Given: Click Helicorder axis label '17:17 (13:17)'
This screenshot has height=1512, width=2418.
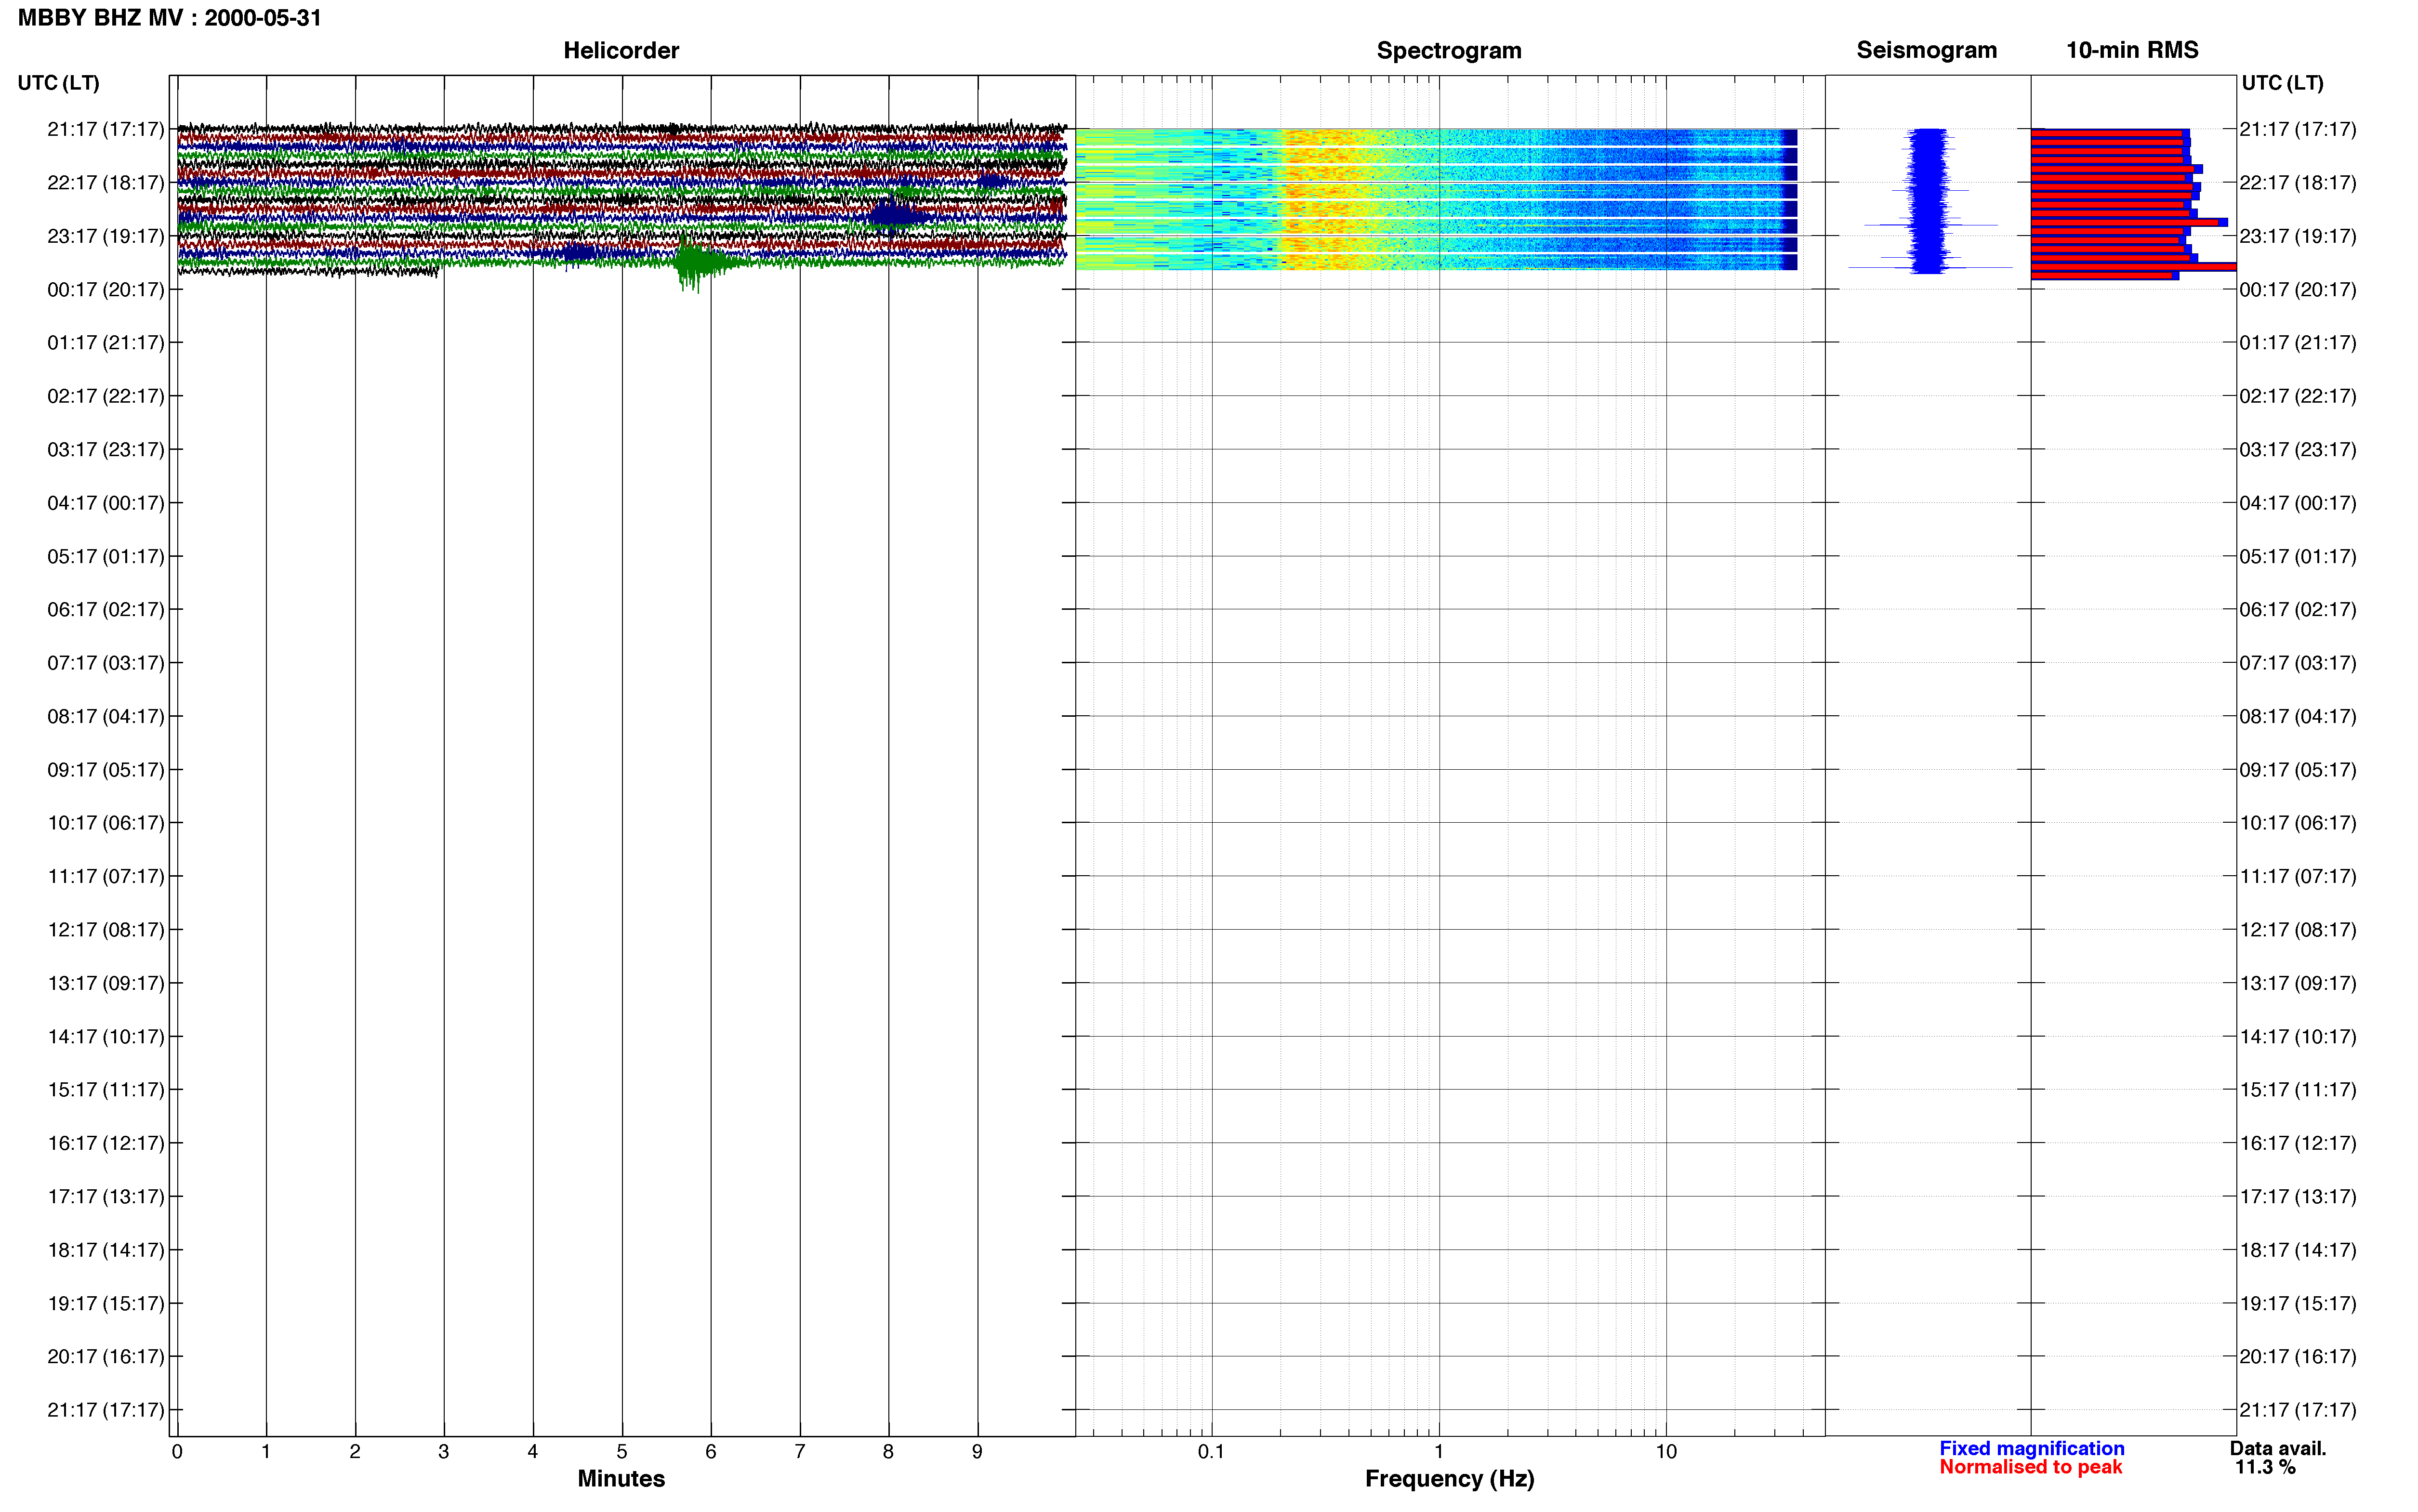Looking at the screenshot, I should tap(105, 1196).
